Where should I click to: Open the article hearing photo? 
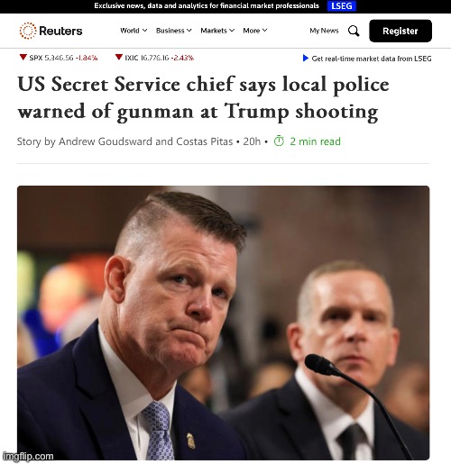point(223,323)
